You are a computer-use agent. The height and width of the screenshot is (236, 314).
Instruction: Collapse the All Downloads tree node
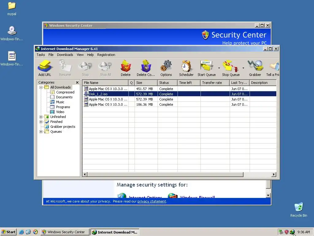tap(41, 87)
